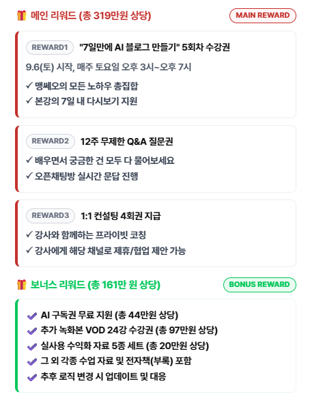Select the REWARD2 label tag

click(x=51, y=141)
